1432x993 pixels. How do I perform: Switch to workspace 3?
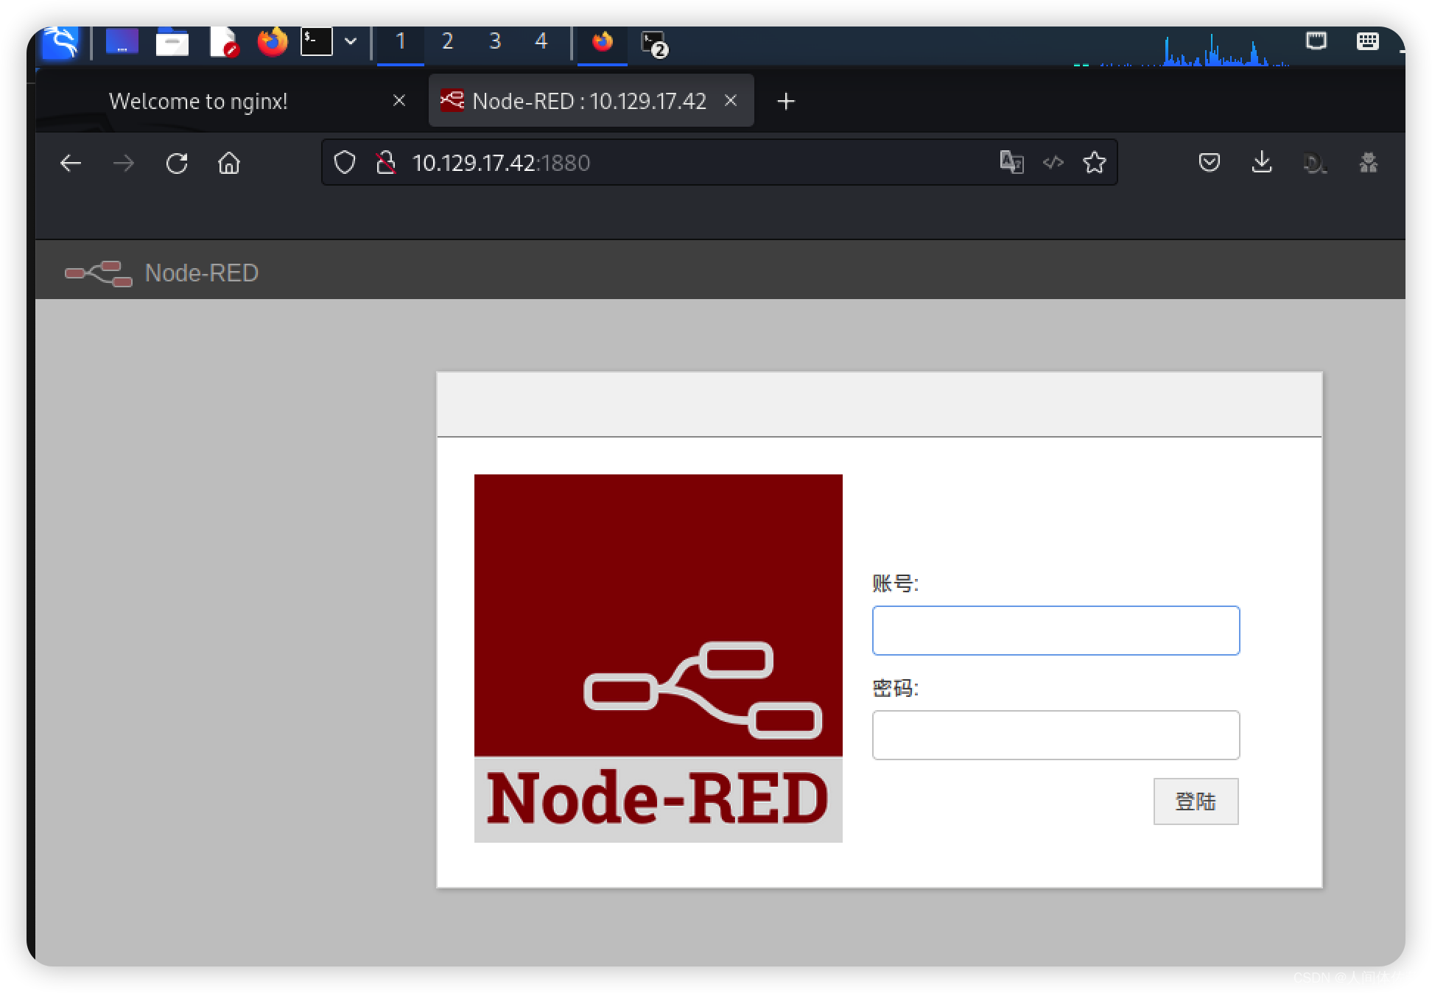pyautogui.click(x=495, y=42)
